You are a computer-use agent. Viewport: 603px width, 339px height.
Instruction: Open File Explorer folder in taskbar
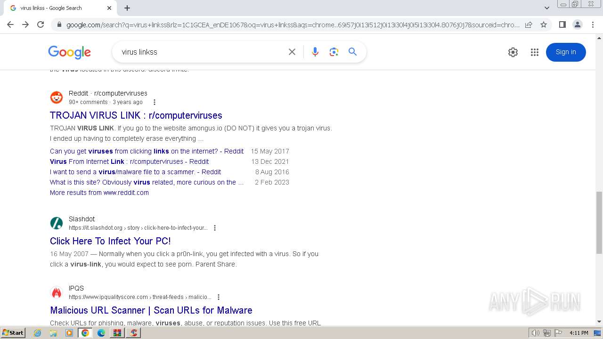[x=53, y=333]
